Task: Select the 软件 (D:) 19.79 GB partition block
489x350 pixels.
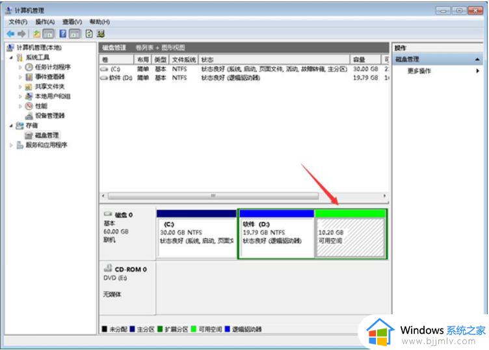Action: [x=277, y=234]
